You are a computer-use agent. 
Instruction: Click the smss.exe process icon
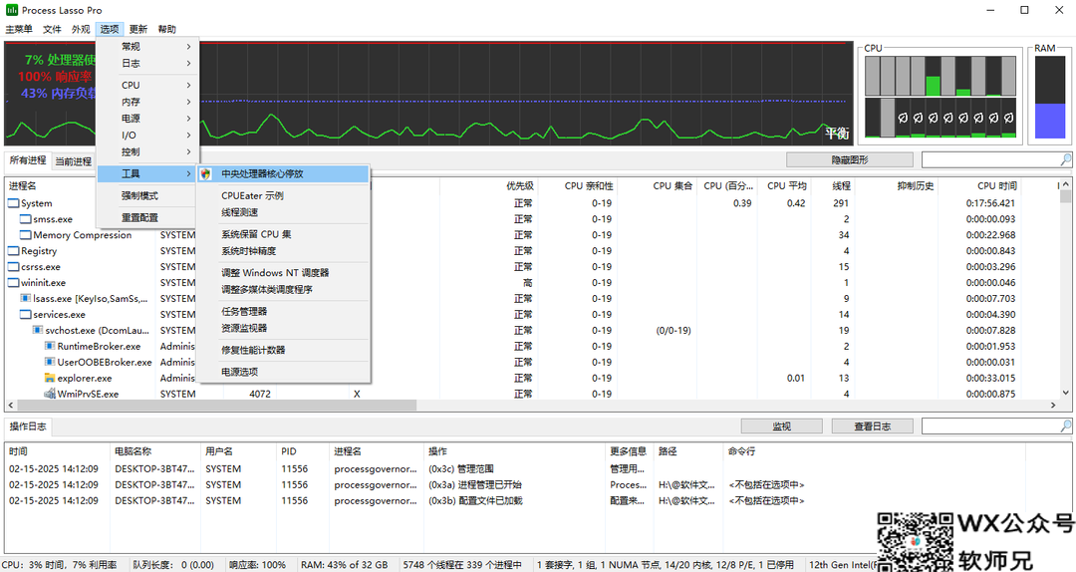(x=26, y=219)
